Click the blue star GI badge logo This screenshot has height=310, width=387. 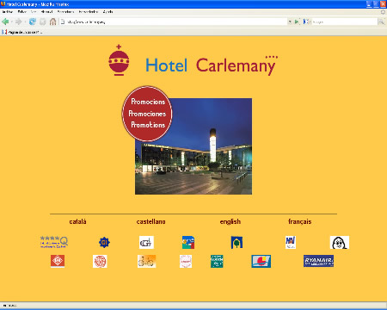(104, 243)
